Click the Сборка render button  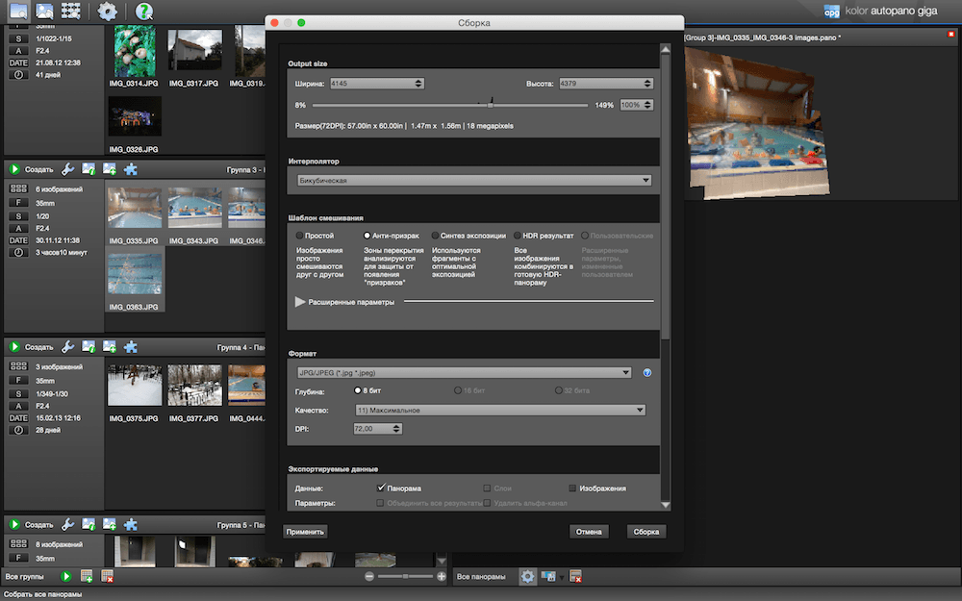pyautogui.click(x=646, y=532)
